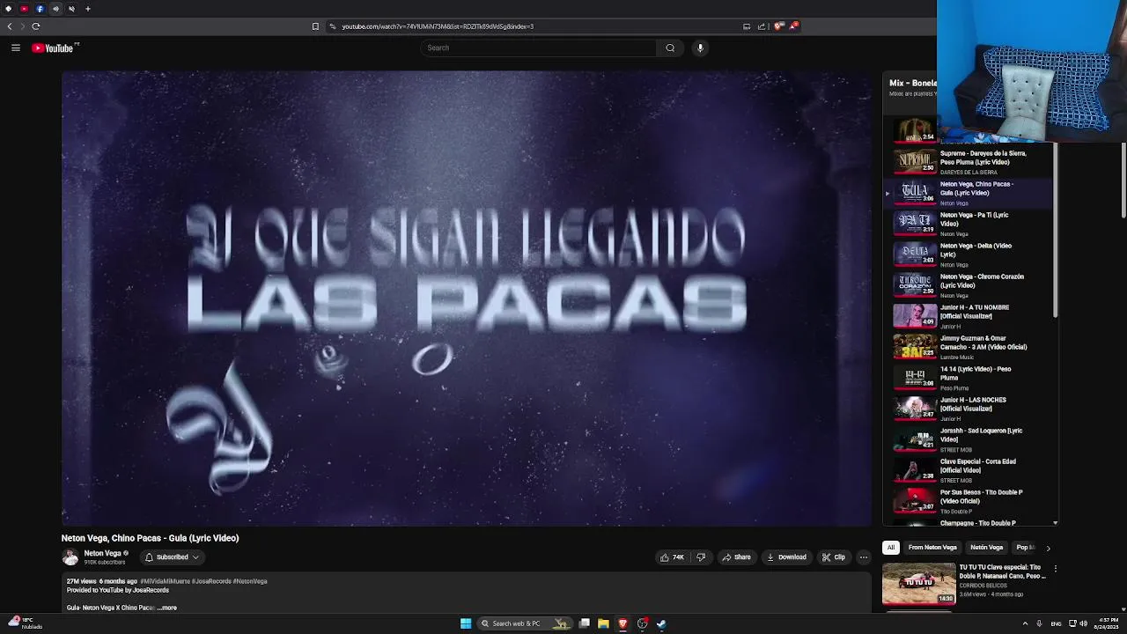Viewport: 1127px width, 634px height.
Task: Open the Neton Vega channel name link
Action: click(x=102, y=554)
